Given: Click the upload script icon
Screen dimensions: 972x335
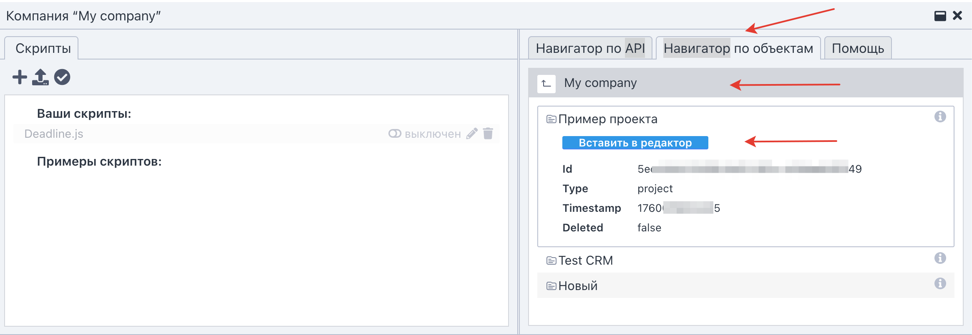Looking at the screenshot, I should (x=40, y=77).
